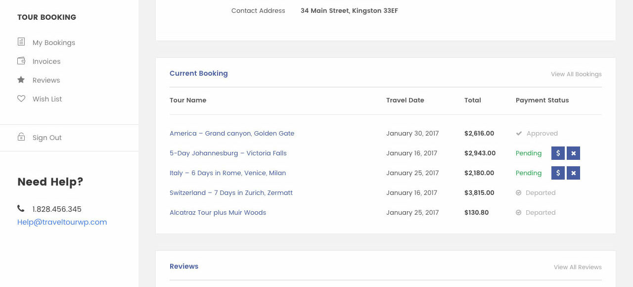Click View All Bookings link

click(x=576, y=74)
